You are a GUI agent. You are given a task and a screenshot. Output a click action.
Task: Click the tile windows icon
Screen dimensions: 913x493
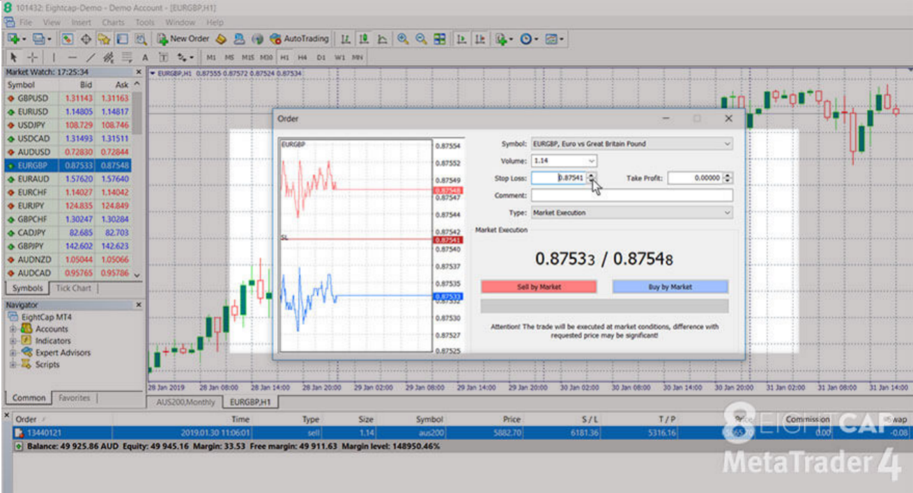coord(439,39)
